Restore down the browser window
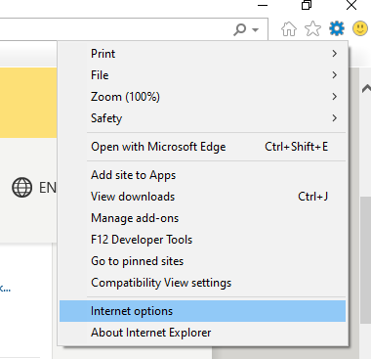This screenshot has width=371, height=359. (x=307, y=5)
